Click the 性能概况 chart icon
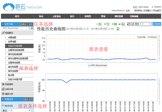The height and width of the screenshot is (112, 162). point(3,33)
